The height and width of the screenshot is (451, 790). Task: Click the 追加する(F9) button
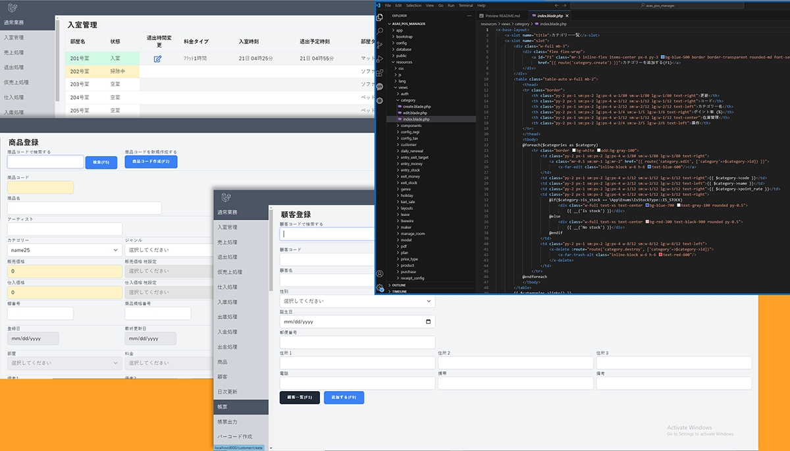click(344, 397)
